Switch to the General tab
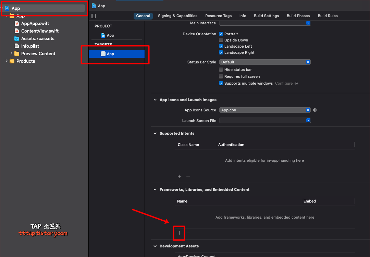The width and height of the screenshot is (370, 257). click(143, 16)
